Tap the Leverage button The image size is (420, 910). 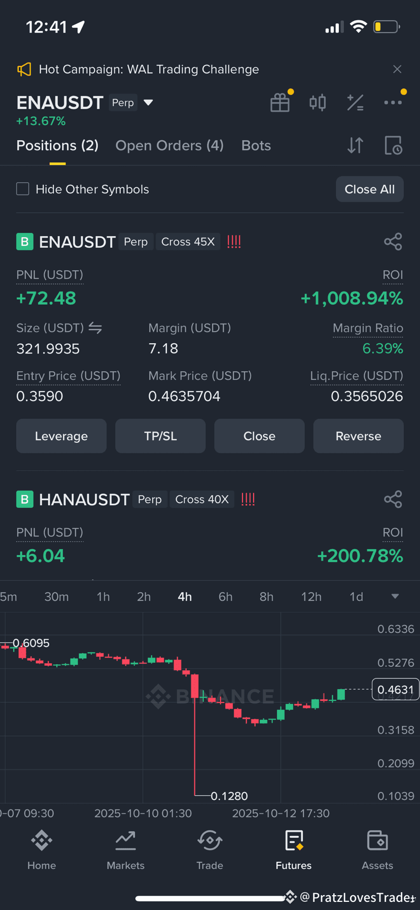(61, 436)
